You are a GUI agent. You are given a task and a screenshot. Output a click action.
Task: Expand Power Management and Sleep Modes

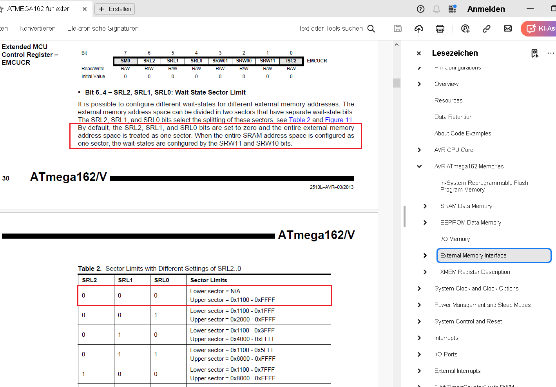[419, 305]
